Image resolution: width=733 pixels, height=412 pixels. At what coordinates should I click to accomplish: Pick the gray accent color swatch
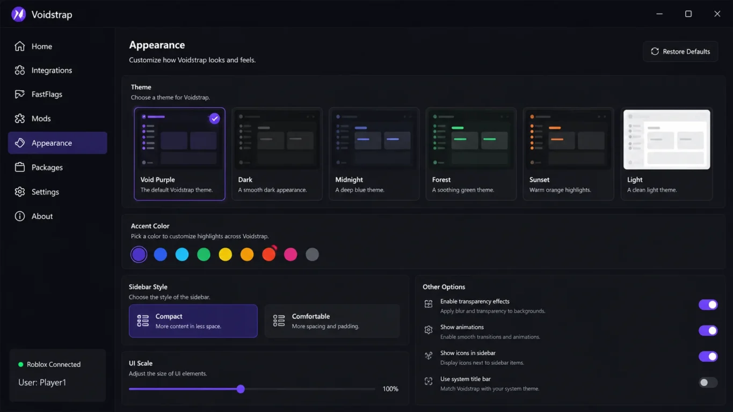point(312,254)
